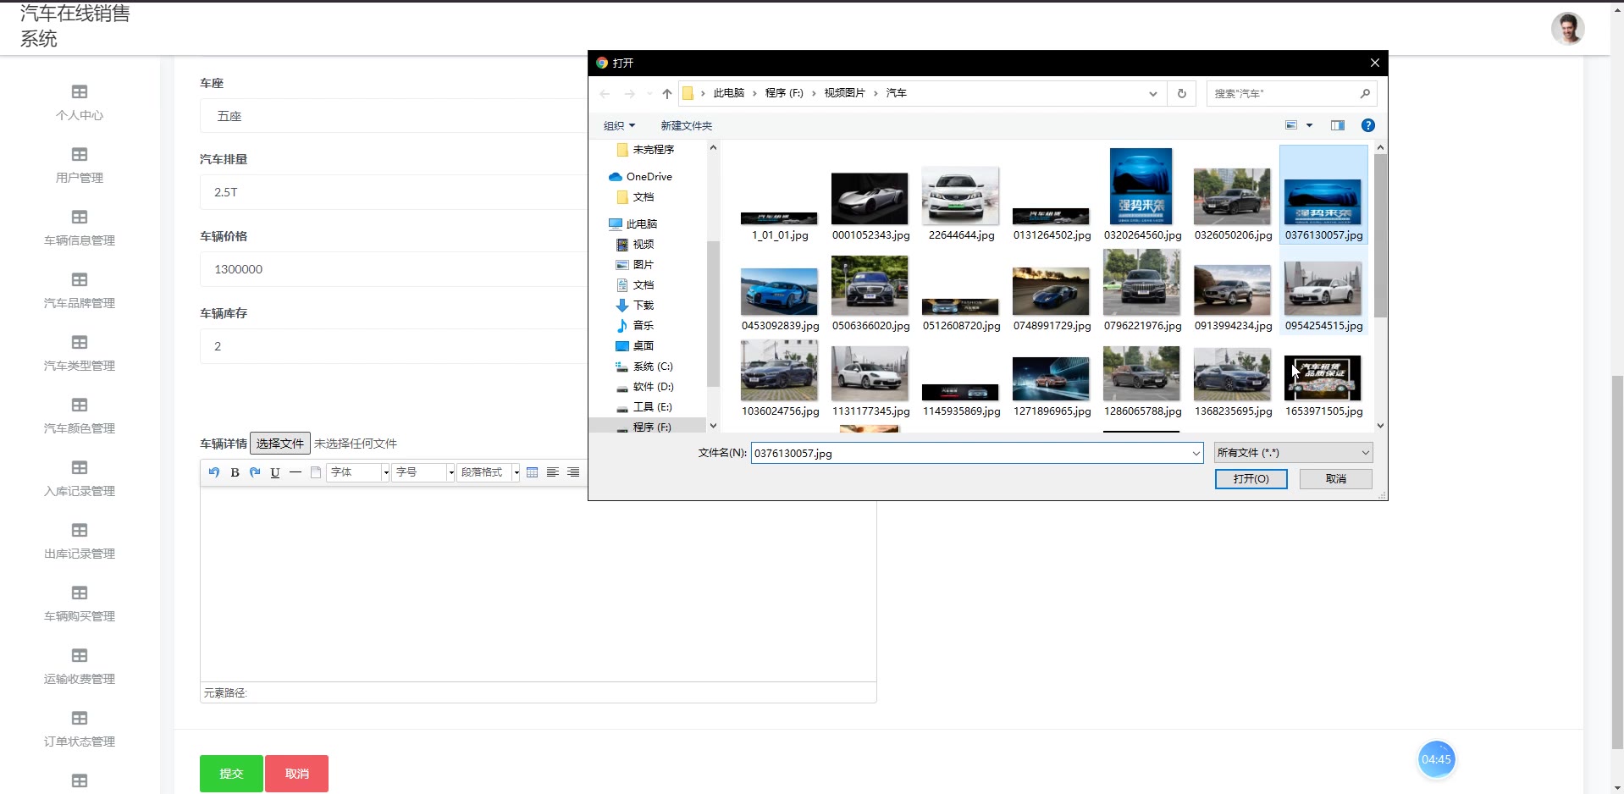Toggle underline formatting in the editor toolbar
The image size is (1624, 794).
point(275,472)
